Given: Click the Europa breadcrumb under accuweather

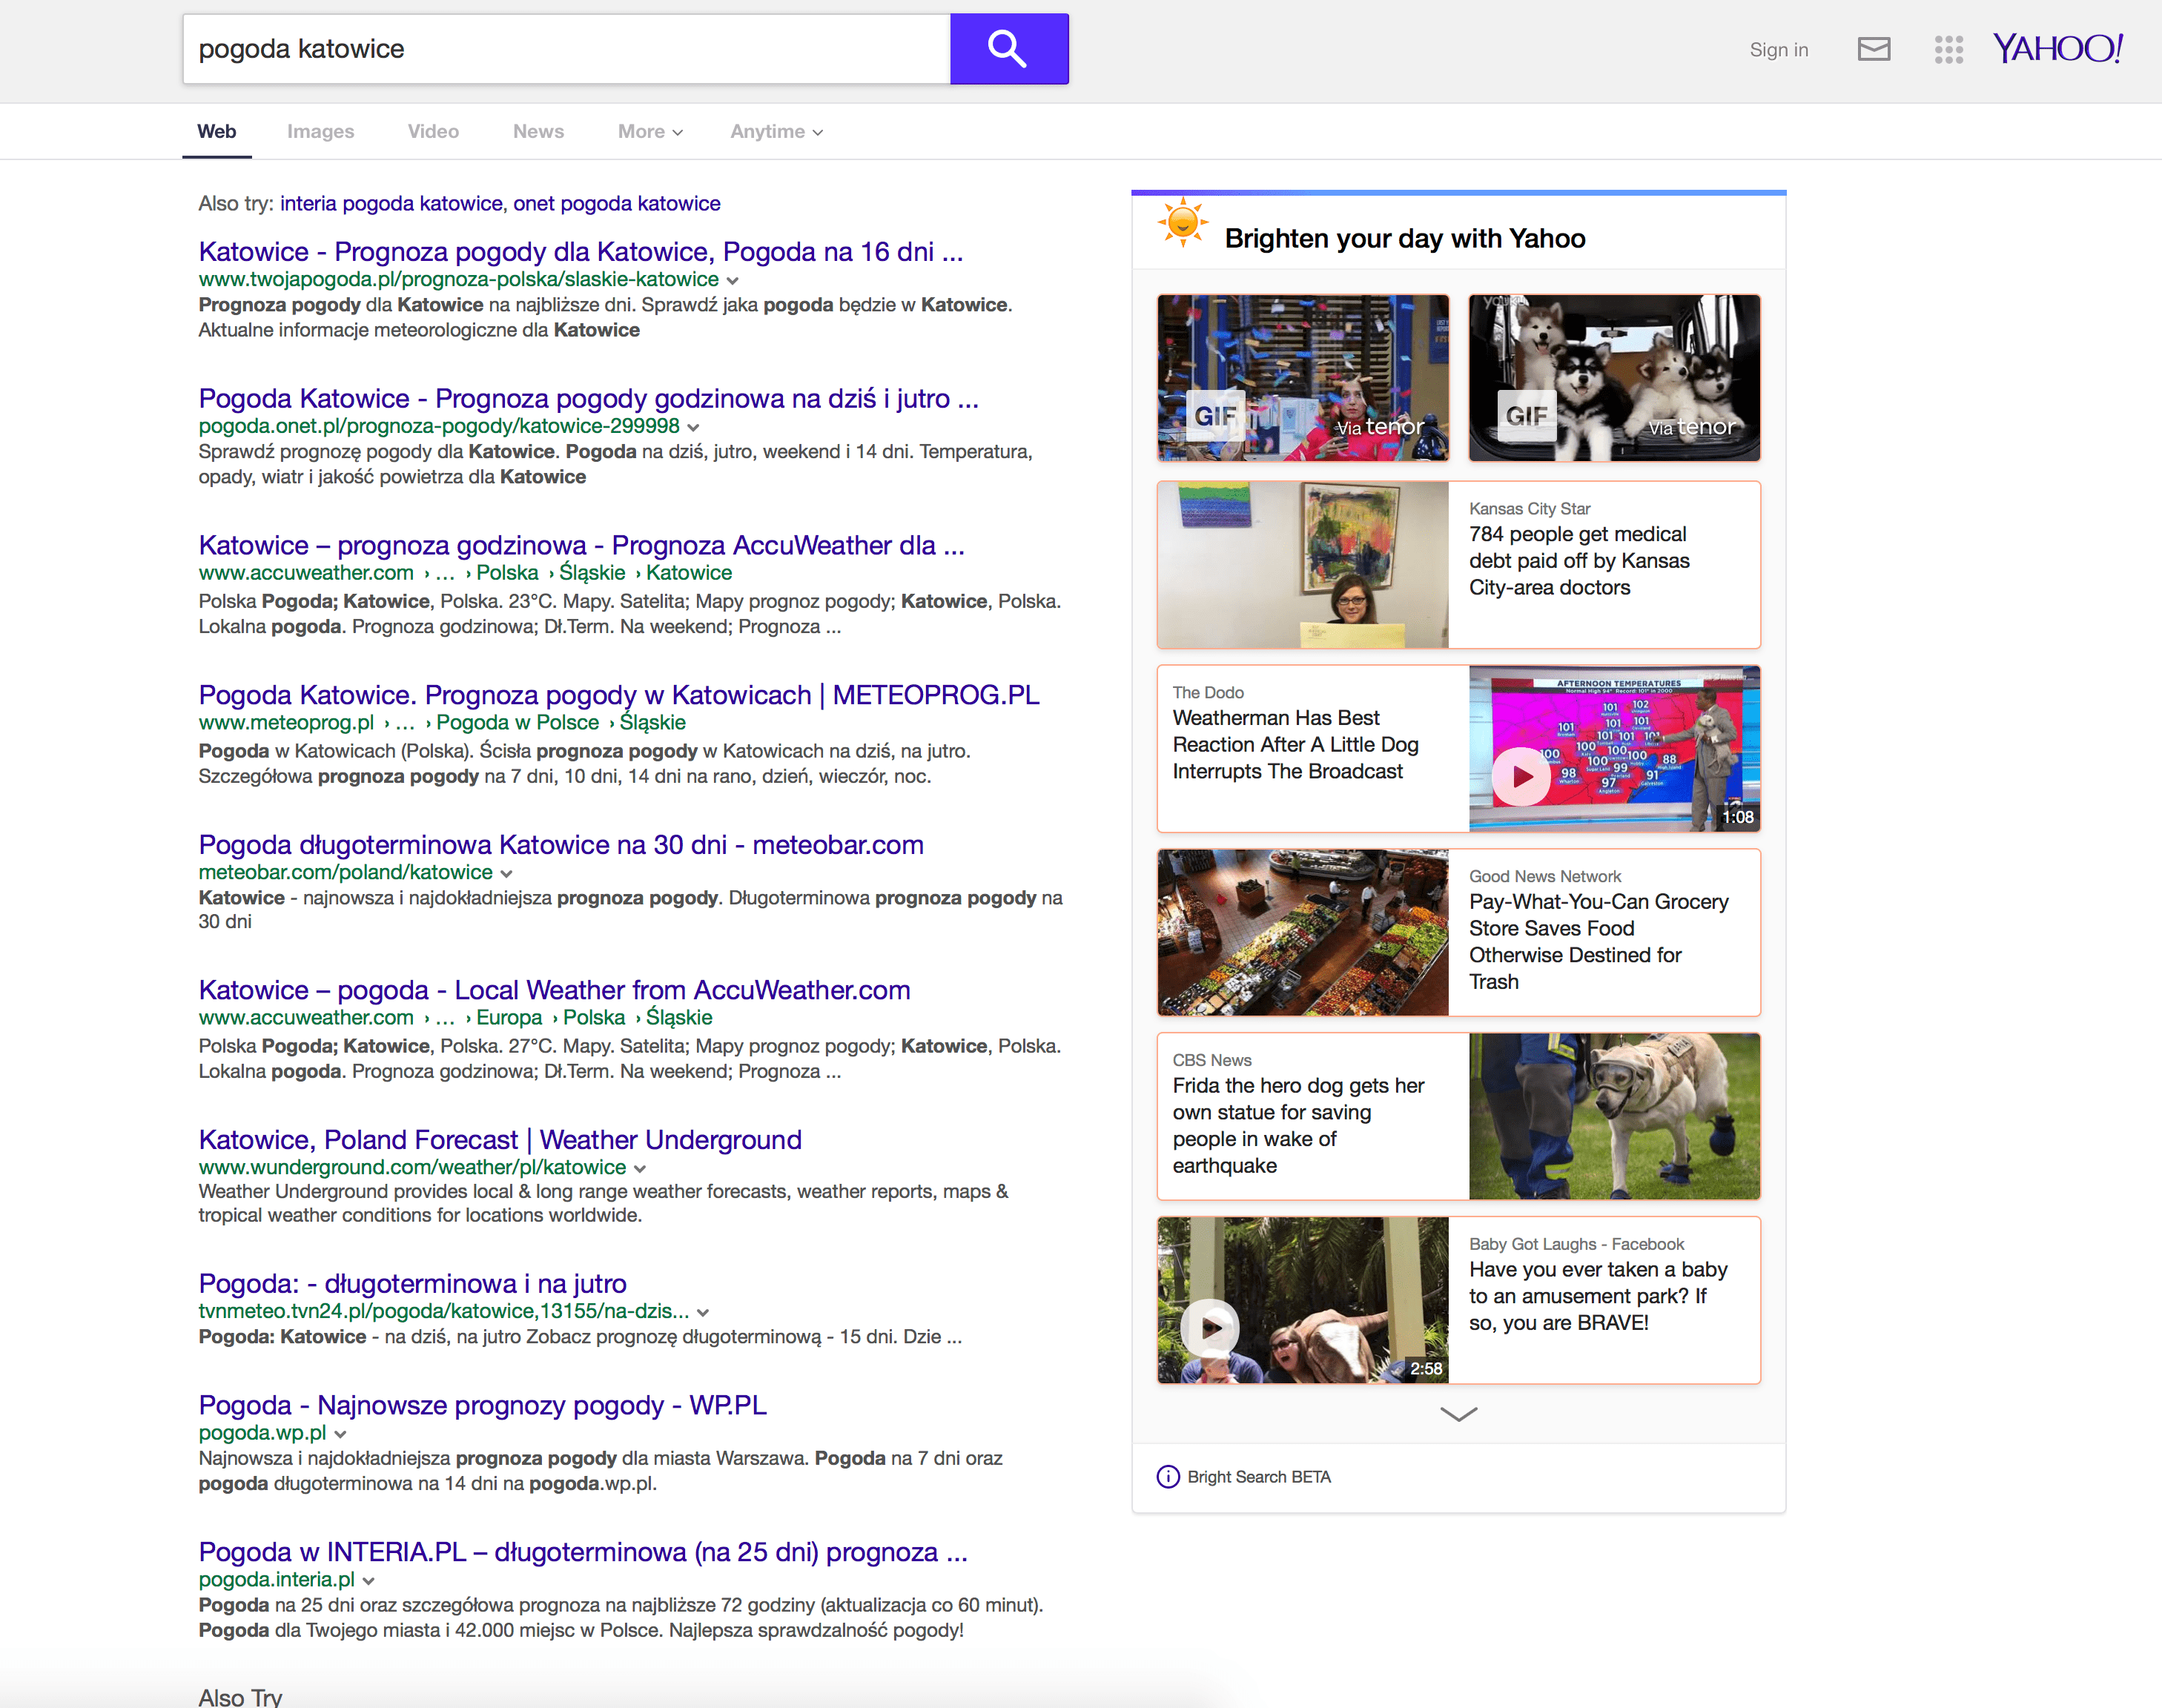Looking at the screenshot, I should [509, 1017].
